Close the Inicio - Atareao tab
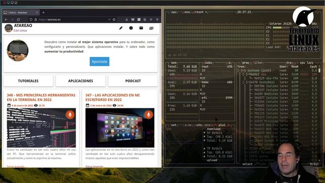Image resolution: width=325 pixels, height=183 pixels. (x=37, y=12)
